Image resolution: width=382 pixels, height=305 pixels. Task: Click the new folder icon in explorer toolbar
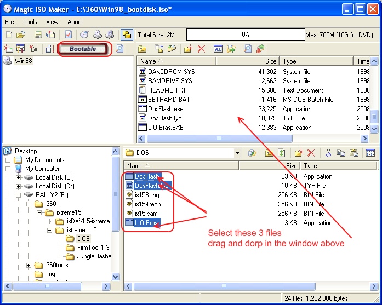click(299, 153)
